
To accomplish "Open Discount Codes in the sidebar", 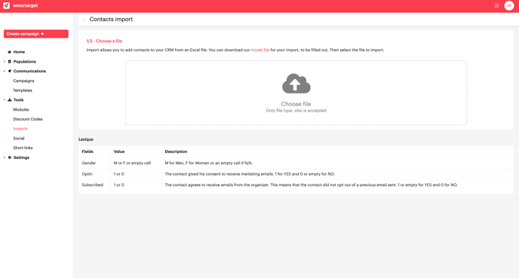I will (x=28, y=119).
